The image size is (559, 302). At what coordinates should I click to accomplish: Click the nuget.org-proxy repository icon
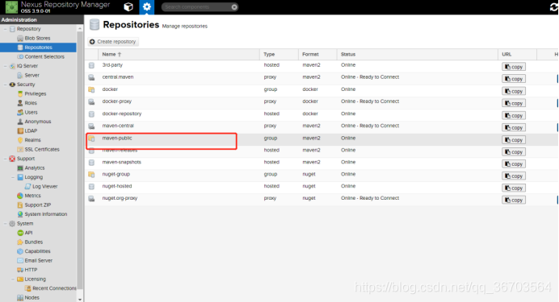pos(91,199)
